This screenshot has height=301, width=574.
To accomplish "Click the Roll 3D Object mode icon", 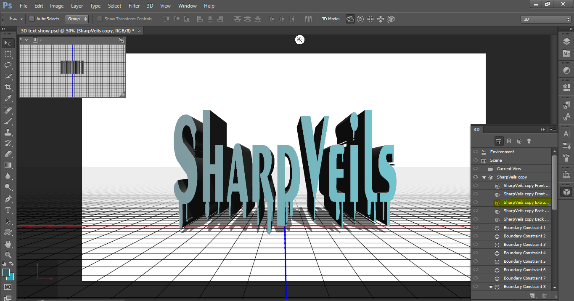I will click(x=360, y=19).
